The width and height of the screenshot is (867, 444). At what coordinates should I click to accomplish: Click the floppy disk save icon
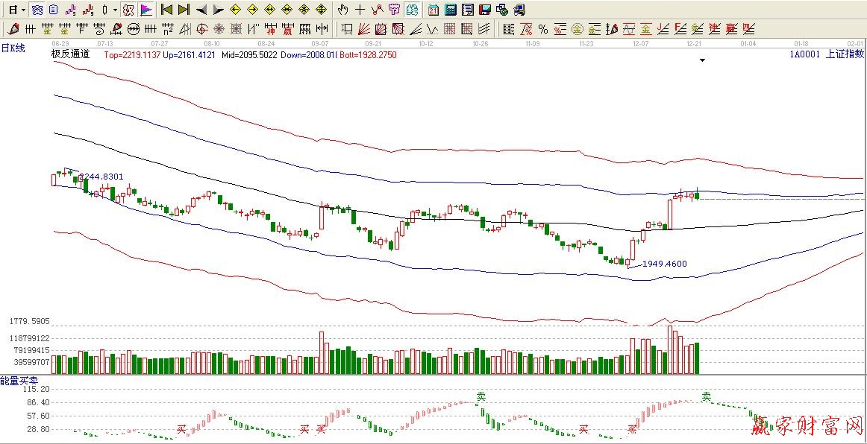click(484, 10)
